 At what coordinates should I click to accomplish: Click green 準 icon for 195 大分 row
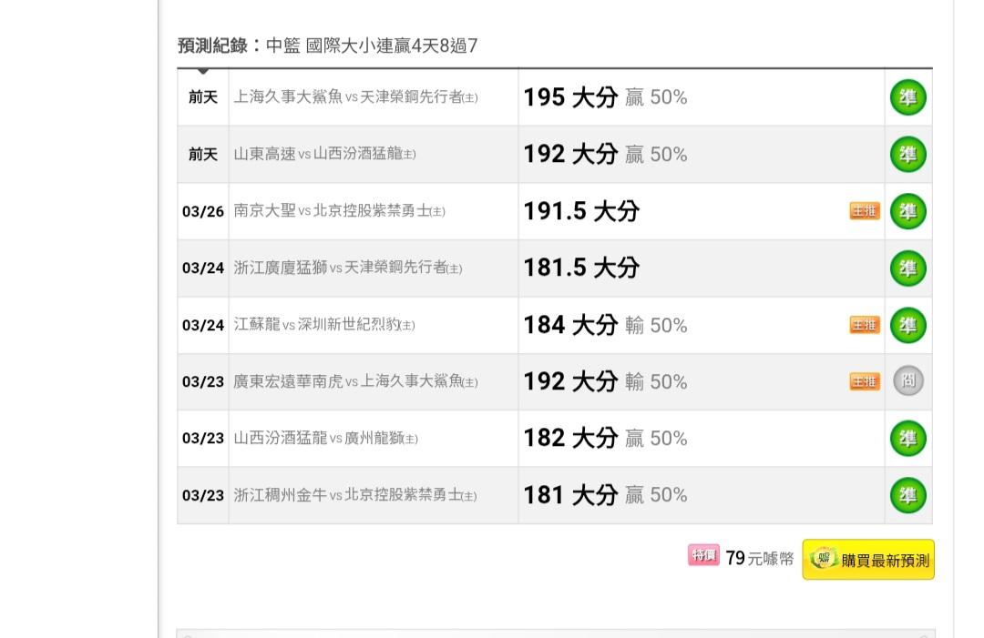907,97
